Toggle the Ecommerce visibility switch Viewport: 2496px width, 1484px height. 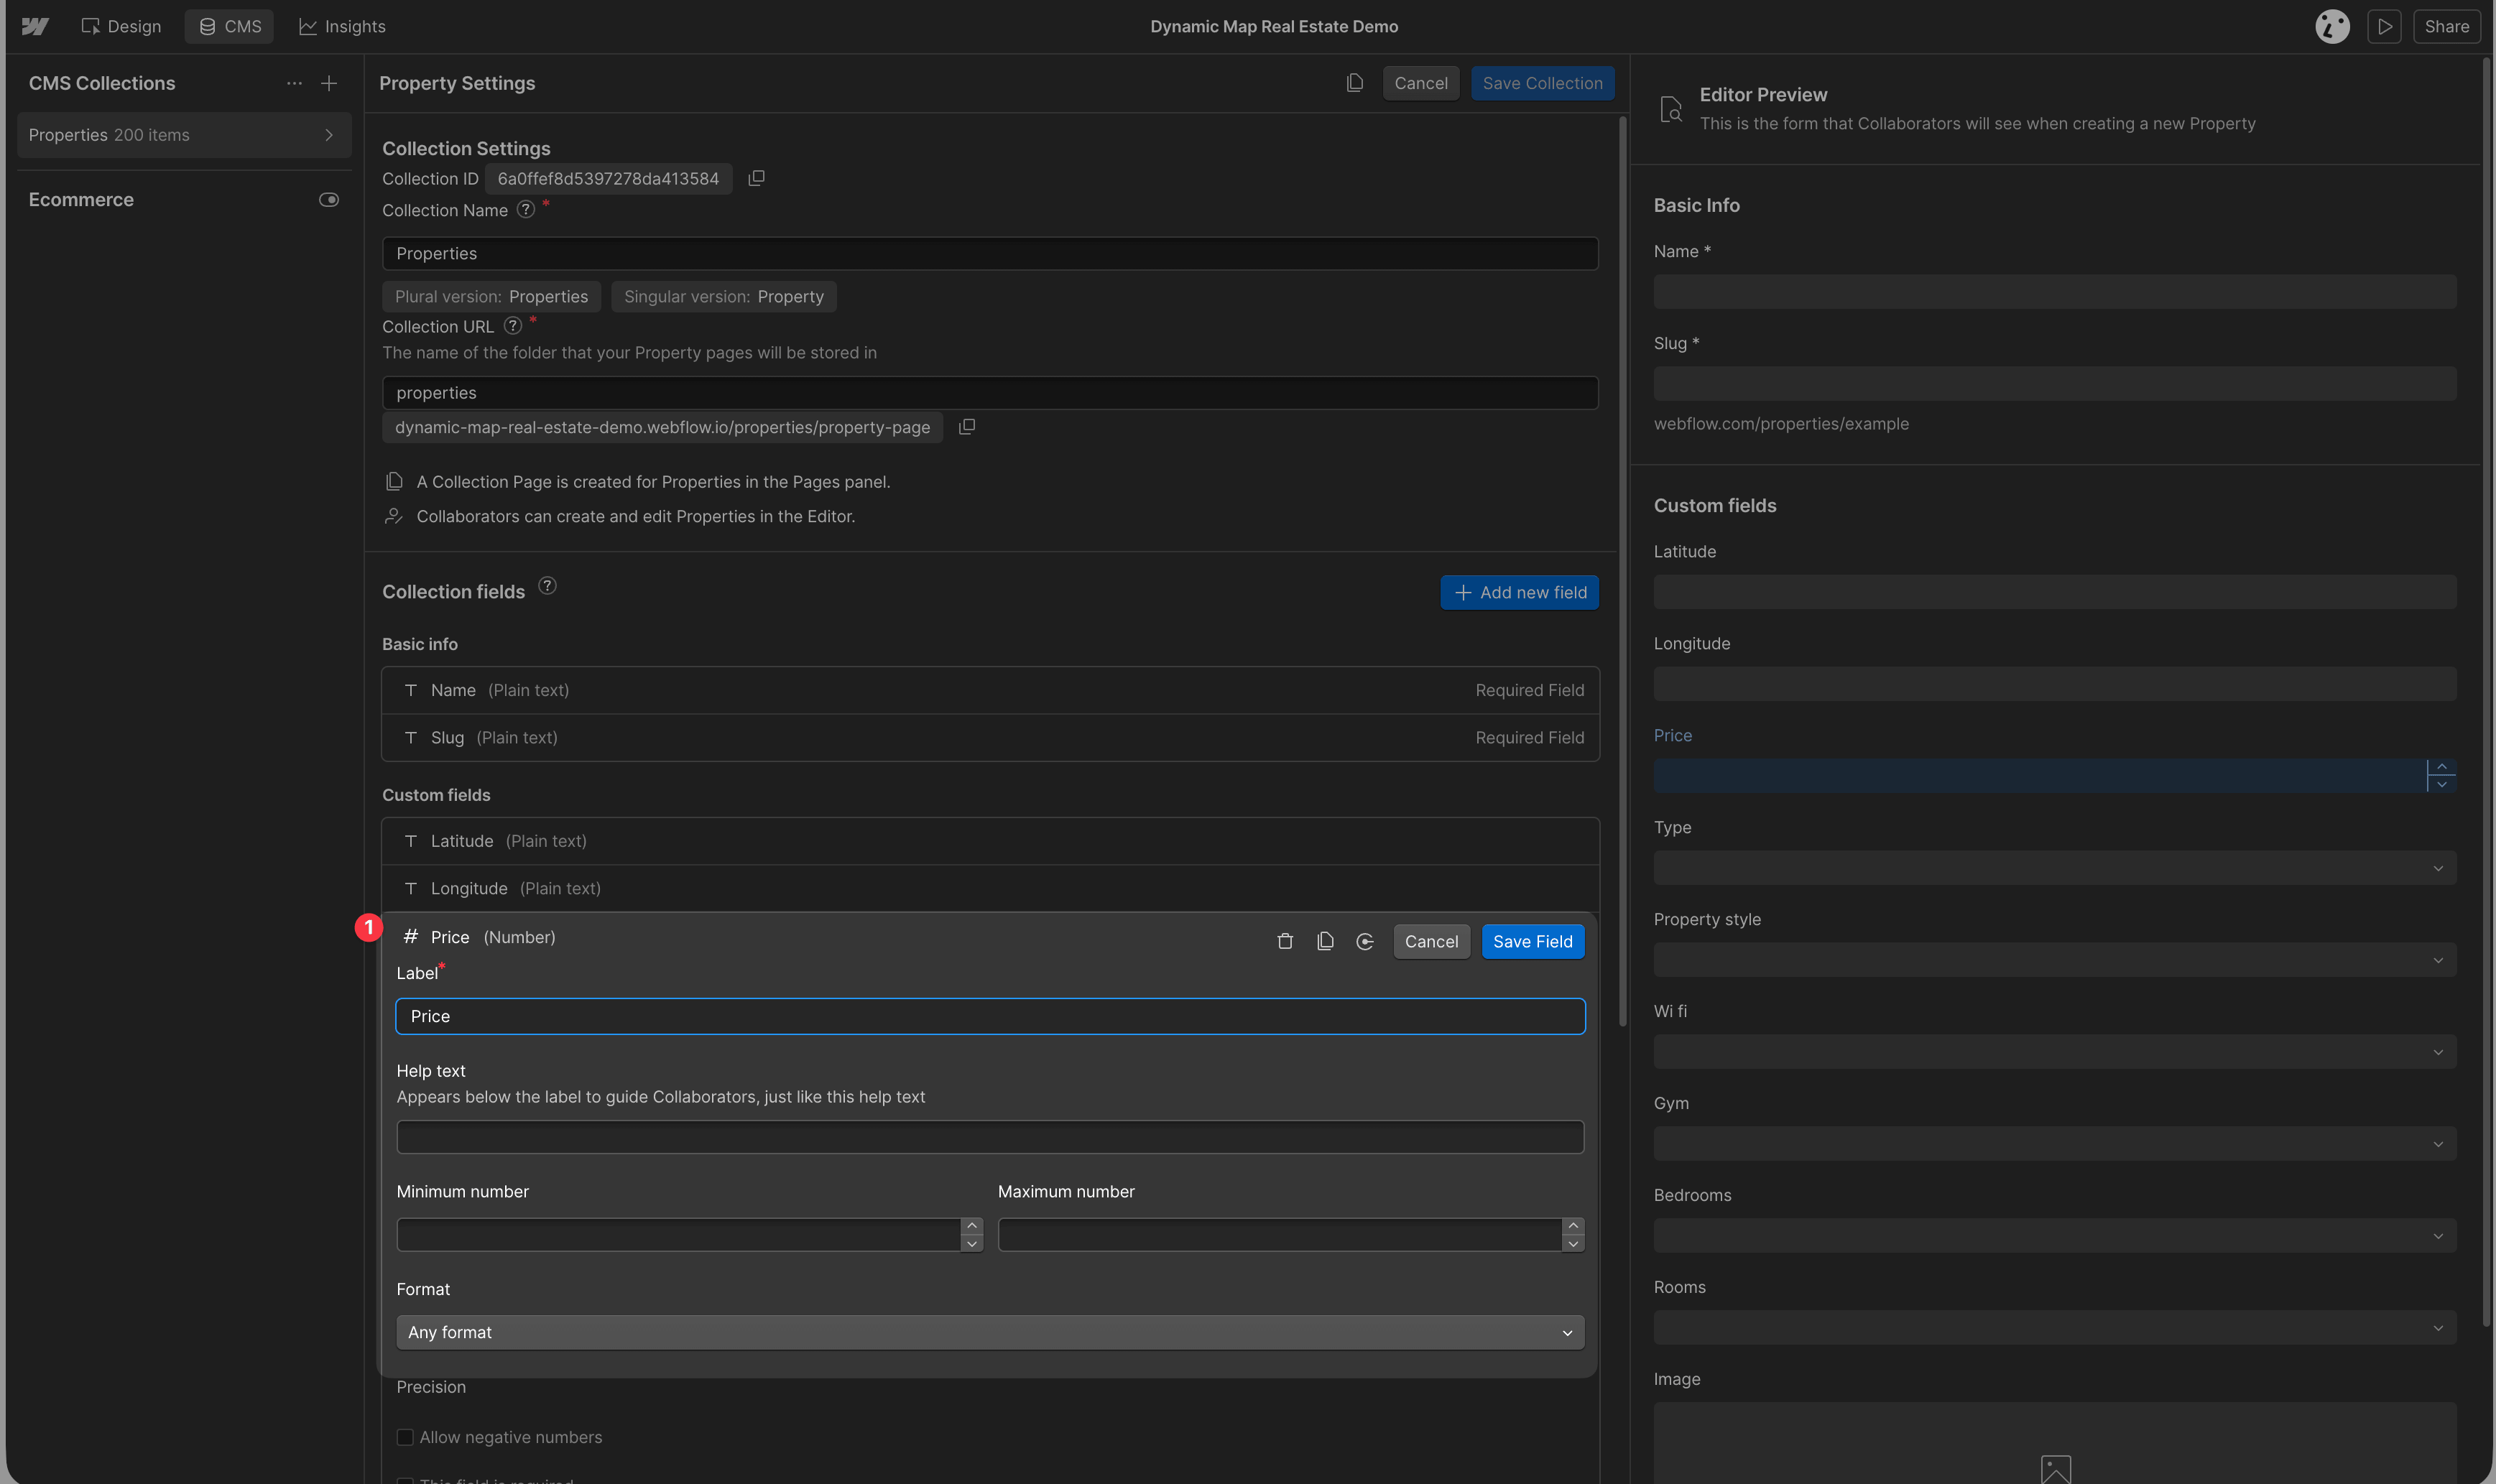pyautogui.click(x=329, y=200)
